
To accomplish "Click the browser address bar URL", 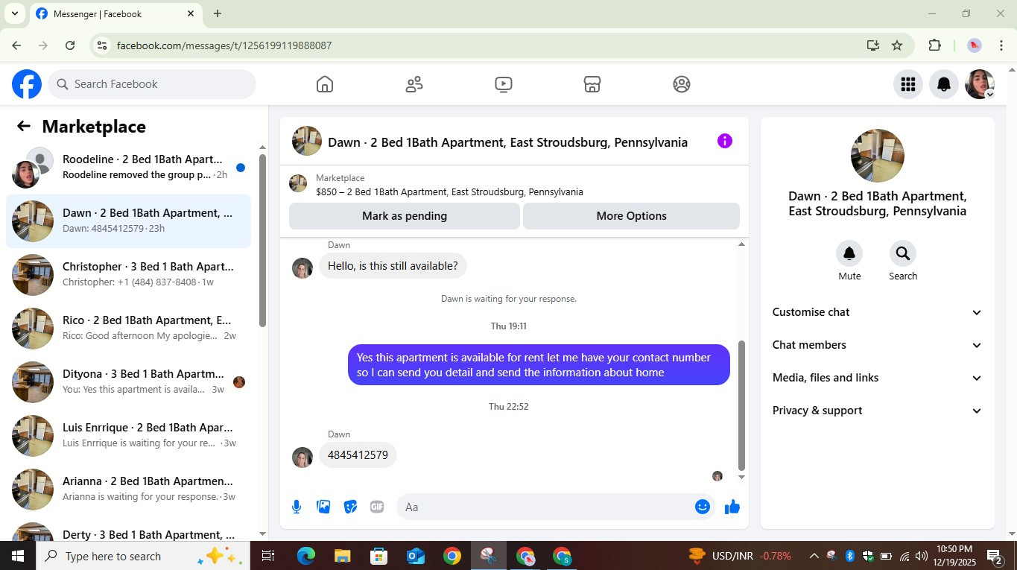I will [x=224, y=45].
